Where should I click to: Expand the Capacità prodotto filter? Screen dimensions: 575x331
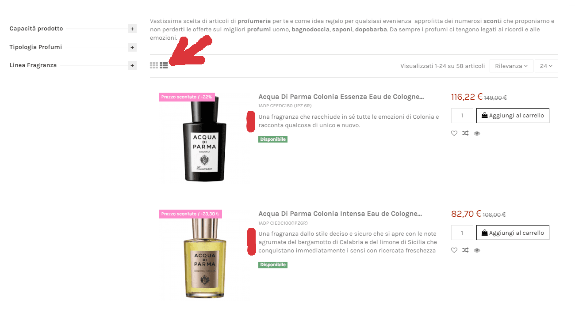click(132, 29)
